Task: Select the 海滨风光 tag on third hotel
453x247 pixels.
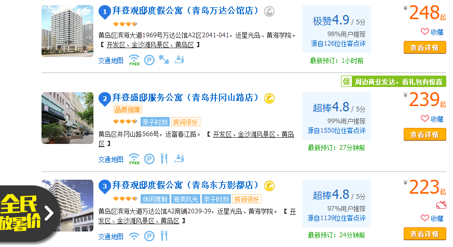Action: point(186,199)
